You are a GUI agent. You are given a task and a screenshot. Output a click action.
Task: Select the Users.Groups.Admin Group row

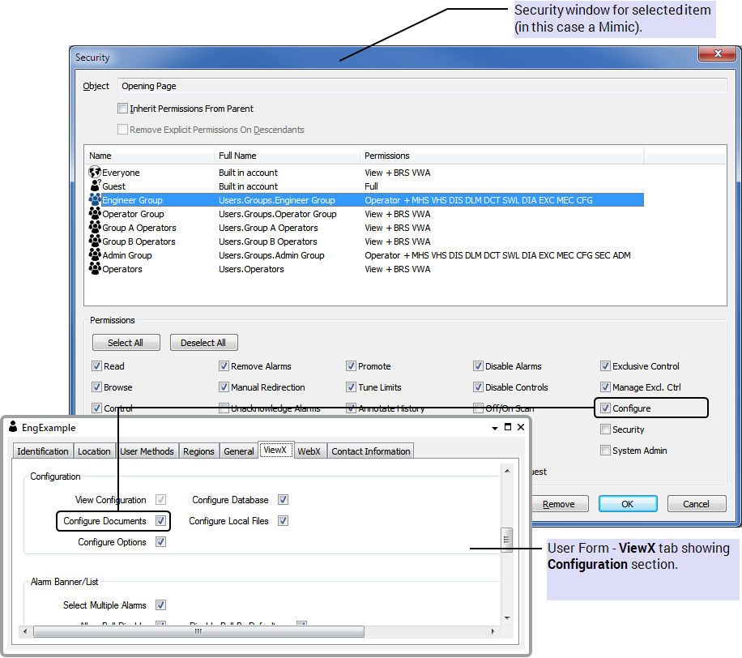pos(271,255)
